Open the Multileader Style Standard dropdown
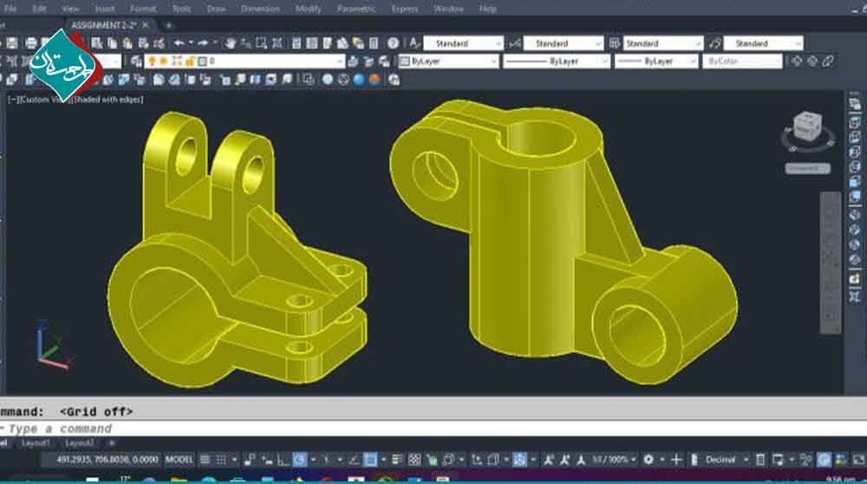867x484 pixels. tap(763, 43)
